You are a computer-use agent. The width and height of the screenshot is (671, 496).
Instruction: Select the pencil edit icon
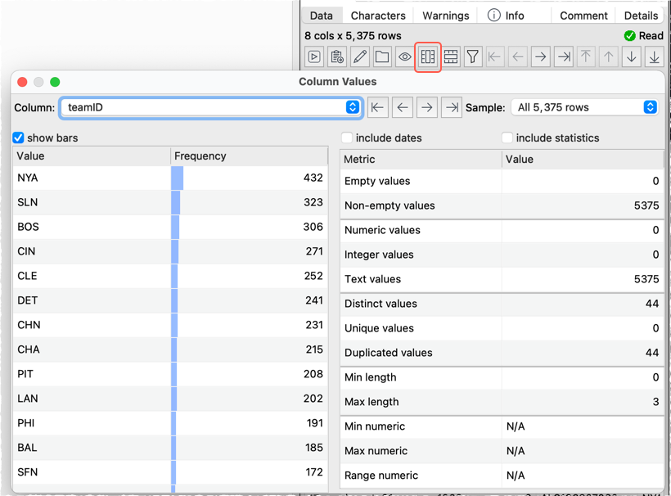[359, 56]
